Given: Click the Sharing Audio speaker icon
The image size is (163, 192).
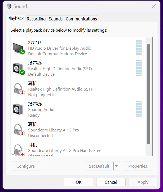Looking at the screenshot, I should point(18,109).
